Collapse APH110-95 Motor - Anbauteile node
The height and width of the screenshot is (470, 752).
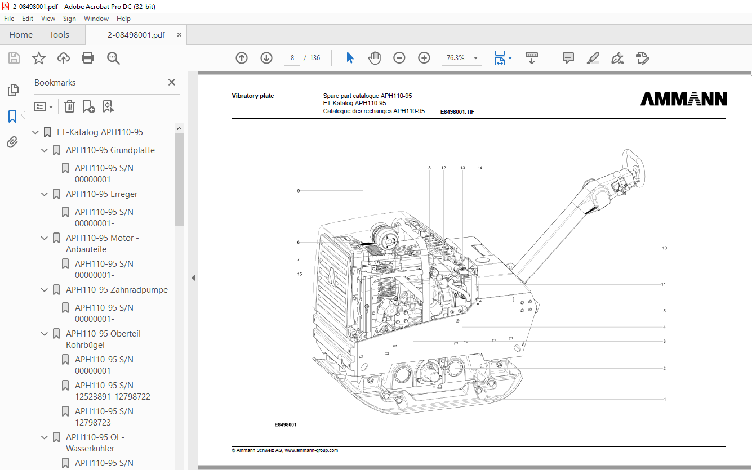[x=45, y=238]
